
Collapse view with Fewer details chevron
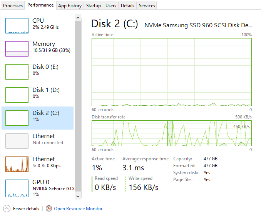click(7, 209)
